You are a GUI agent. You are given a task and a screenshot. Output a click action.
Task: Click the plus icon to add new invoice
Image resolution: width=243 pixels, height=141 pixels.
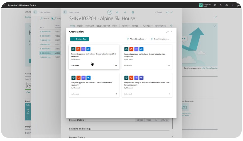[x=125, y=12]
